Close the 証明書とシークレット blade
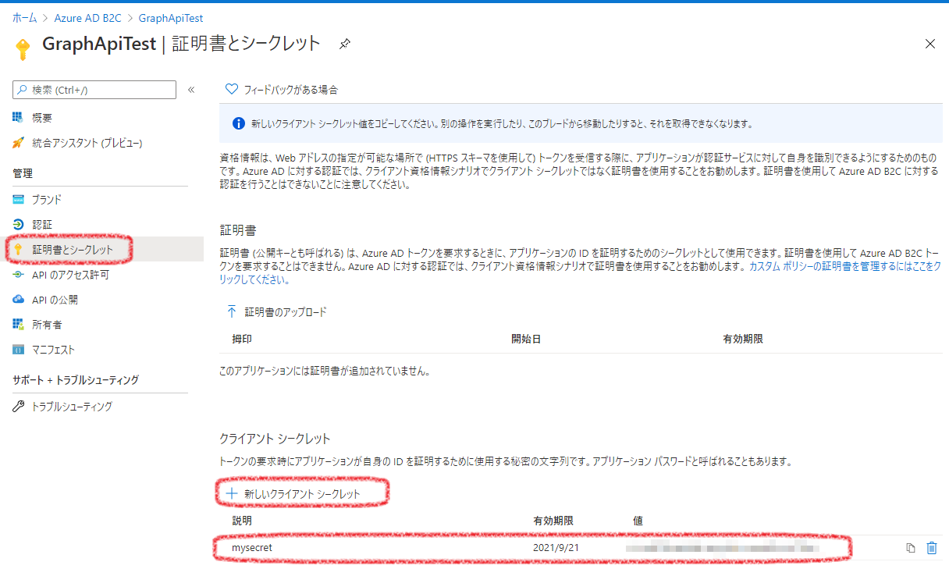Image resolution: width=949 pixels, height=569 pixels. (929, 44)
